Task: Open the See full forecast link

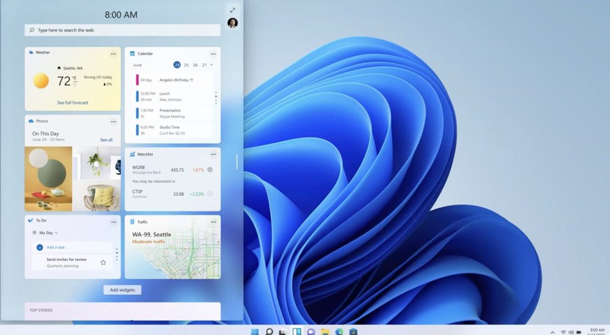Action: (x=73, y=103)
